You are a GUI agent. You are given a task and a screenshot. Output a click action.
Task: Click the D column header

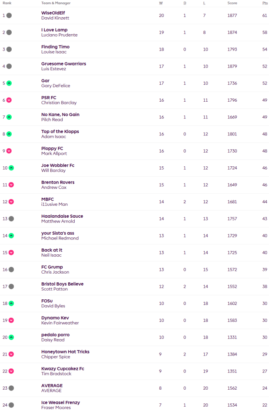(x=185, y=3)
